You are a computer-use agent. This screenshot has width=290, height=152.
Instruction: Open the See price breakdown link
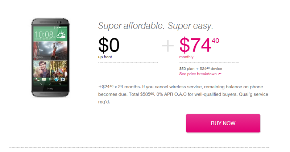(198, 74)
